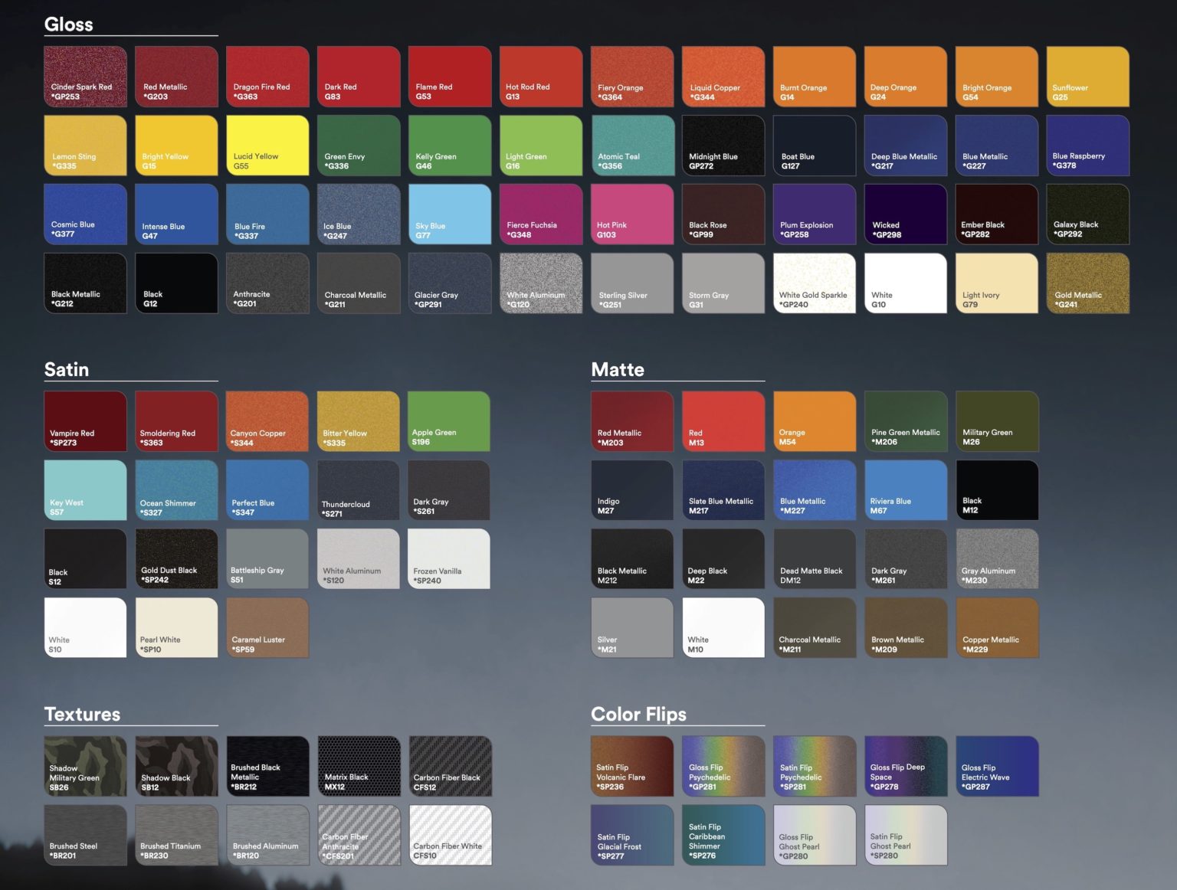
Task: Pick the Copper Metallic M229 swatch
Action: [x=998, y=628]
